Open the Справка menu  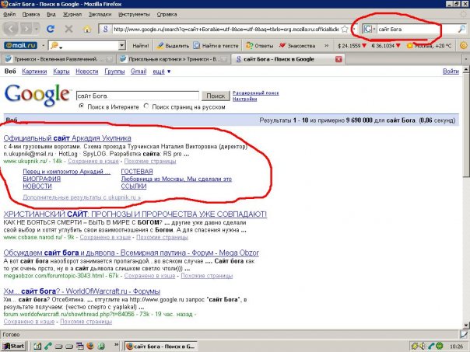pos(167,14)
